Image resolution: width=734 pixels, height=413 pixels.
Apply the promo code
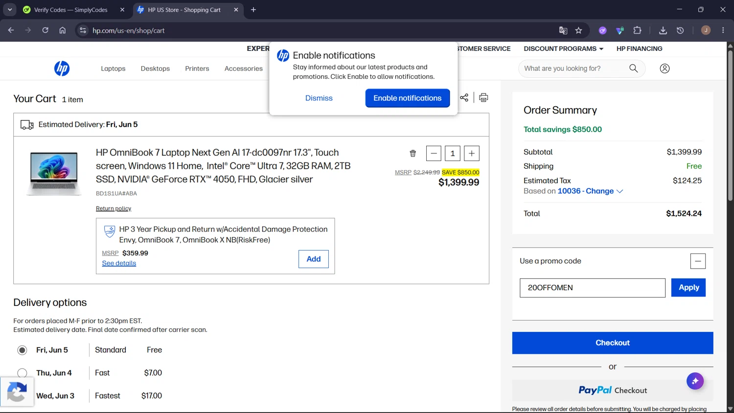(688, 288)
